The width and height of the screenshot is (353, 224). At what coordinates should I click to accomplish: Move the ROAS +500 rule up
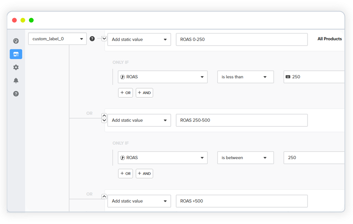pyautogui.click(x=104, y=196)
